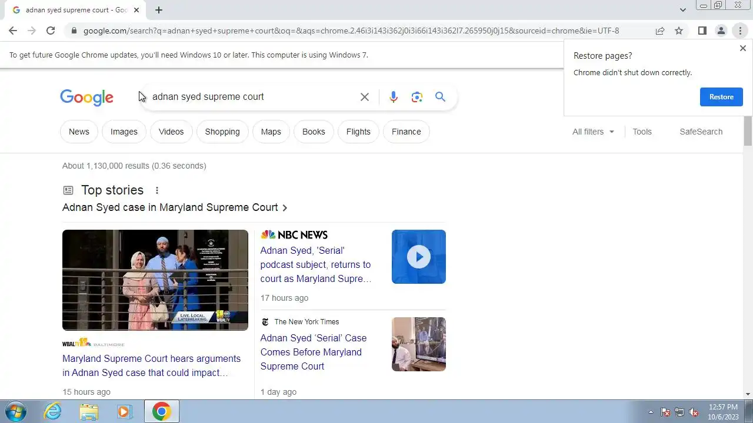This screenshot has width=753, height=423.
Task: Filter results by Images
Action: point(124,132)
